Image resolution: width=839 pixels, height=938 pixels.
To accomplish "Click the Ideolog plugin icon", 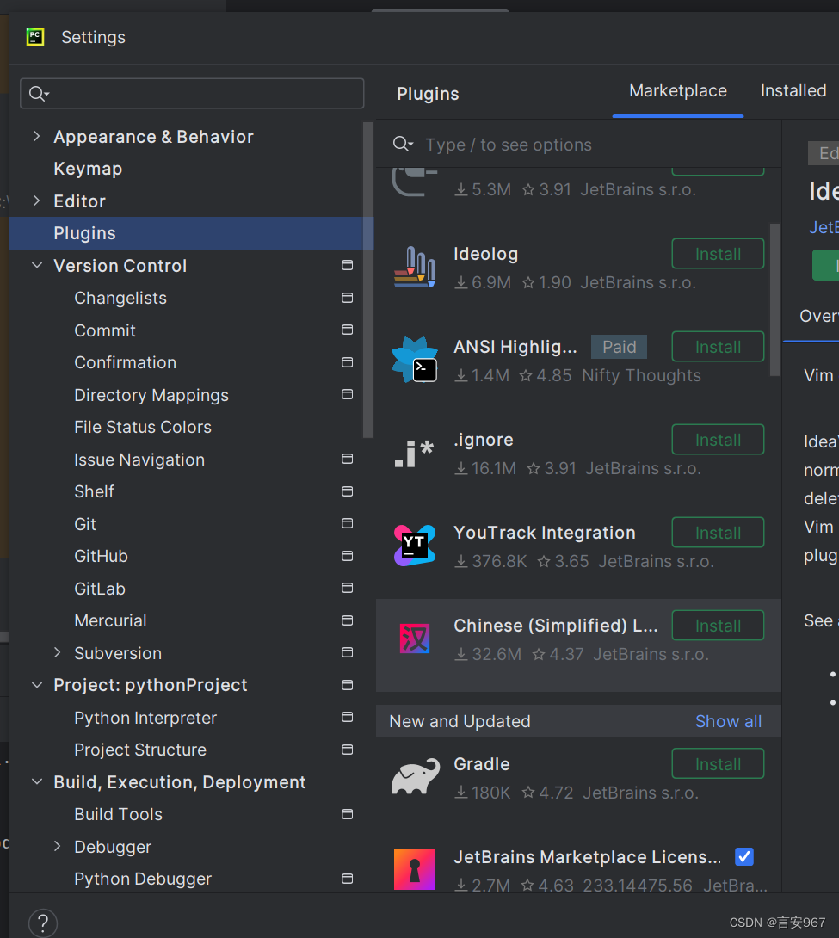I will click(415, 268).
